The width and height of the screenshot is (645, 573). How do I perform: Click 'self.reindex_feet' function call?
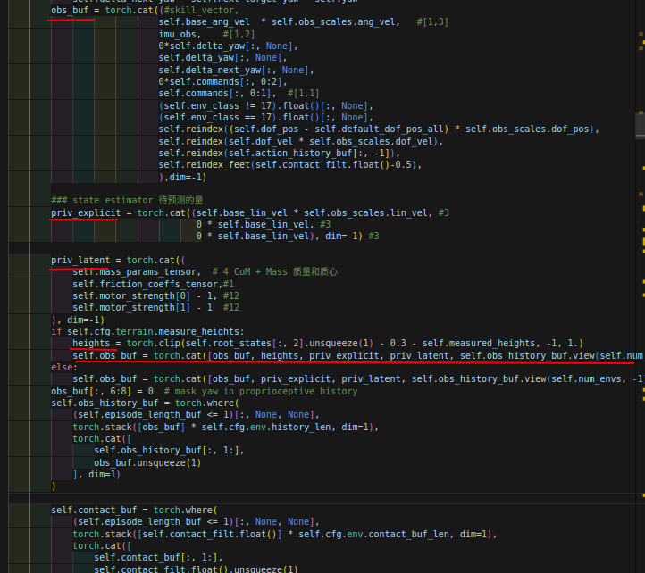(204, 165)
